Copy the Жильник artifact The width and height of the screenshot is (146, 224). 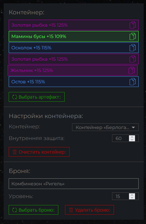coord(132,70)
